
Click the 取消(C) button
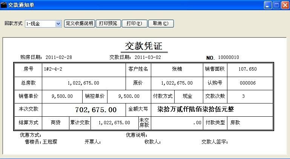pyautogui.click(x=161, y=23)
